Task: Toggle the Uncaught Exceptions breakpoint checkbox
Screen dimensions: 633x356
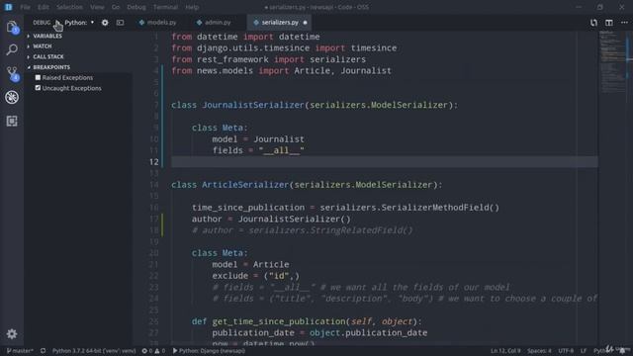Action: tap(38, 88)
